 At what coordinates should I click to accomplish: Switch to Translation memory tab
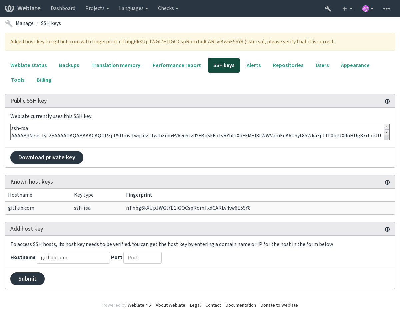[116, 65]
